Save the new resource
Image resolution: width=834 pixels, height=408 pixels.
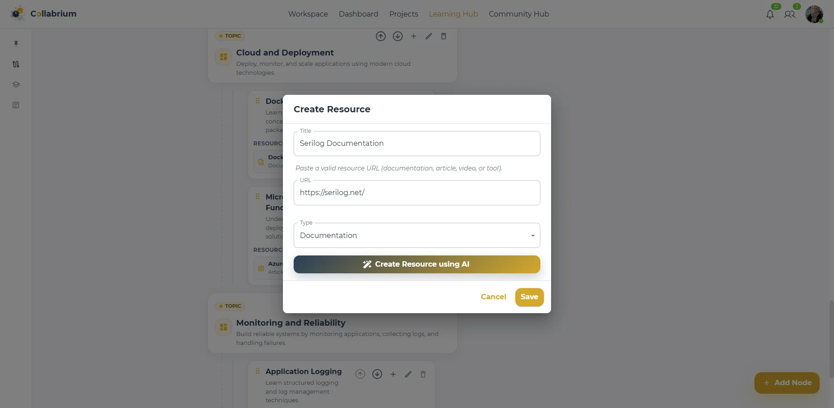pyautogui.click(x=529, y=297)
